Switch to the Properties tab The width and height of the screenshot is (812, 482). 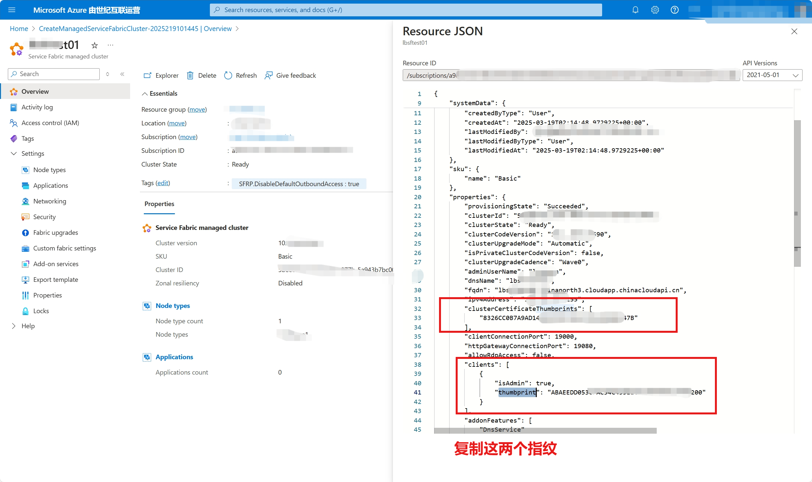coord(159,204)
